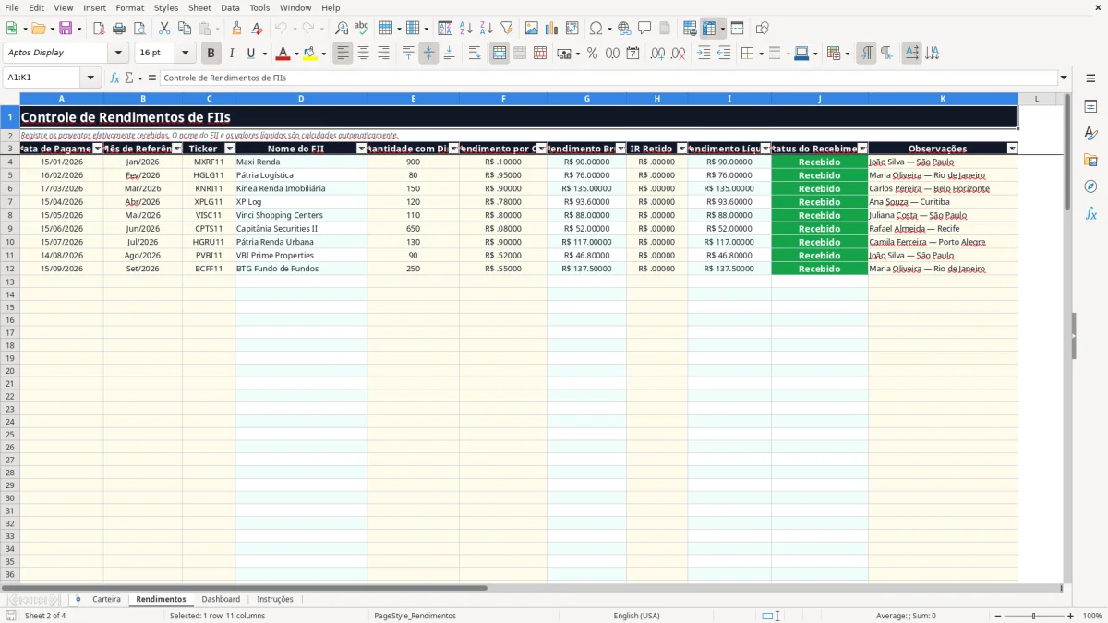
Task: Toggle Underline formatting
Action: pyautogui.click(x=250, y=54)
